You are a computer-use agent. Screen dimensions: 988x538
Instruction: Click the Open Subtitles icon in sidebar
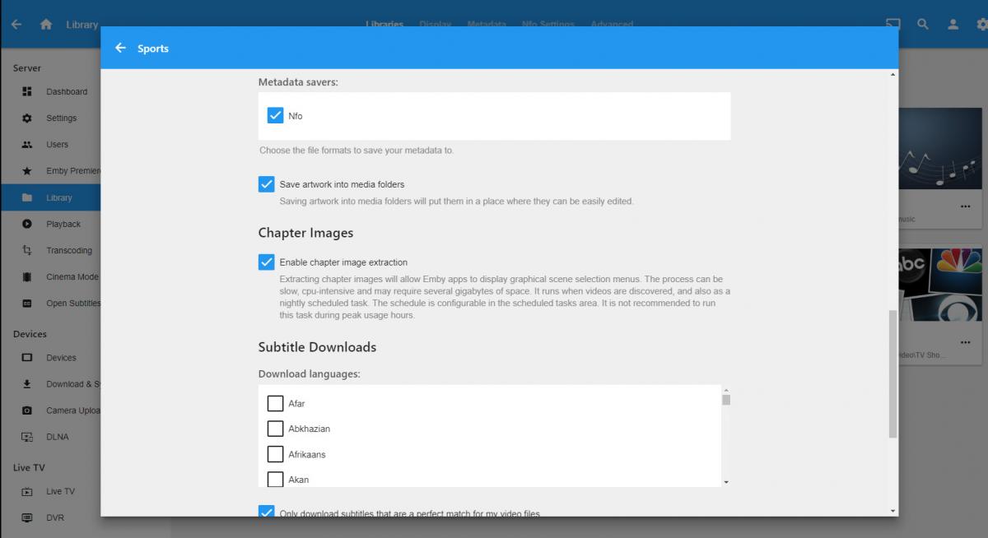pyautogui.click(x=27, y=303)
